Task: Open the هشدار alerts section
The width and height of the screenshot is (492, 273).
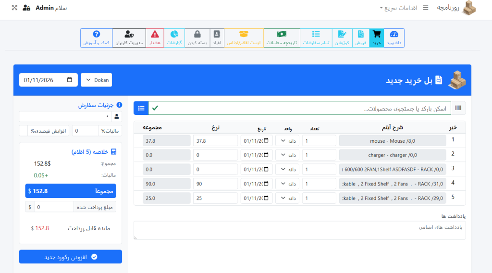Action: coord(155,38)
